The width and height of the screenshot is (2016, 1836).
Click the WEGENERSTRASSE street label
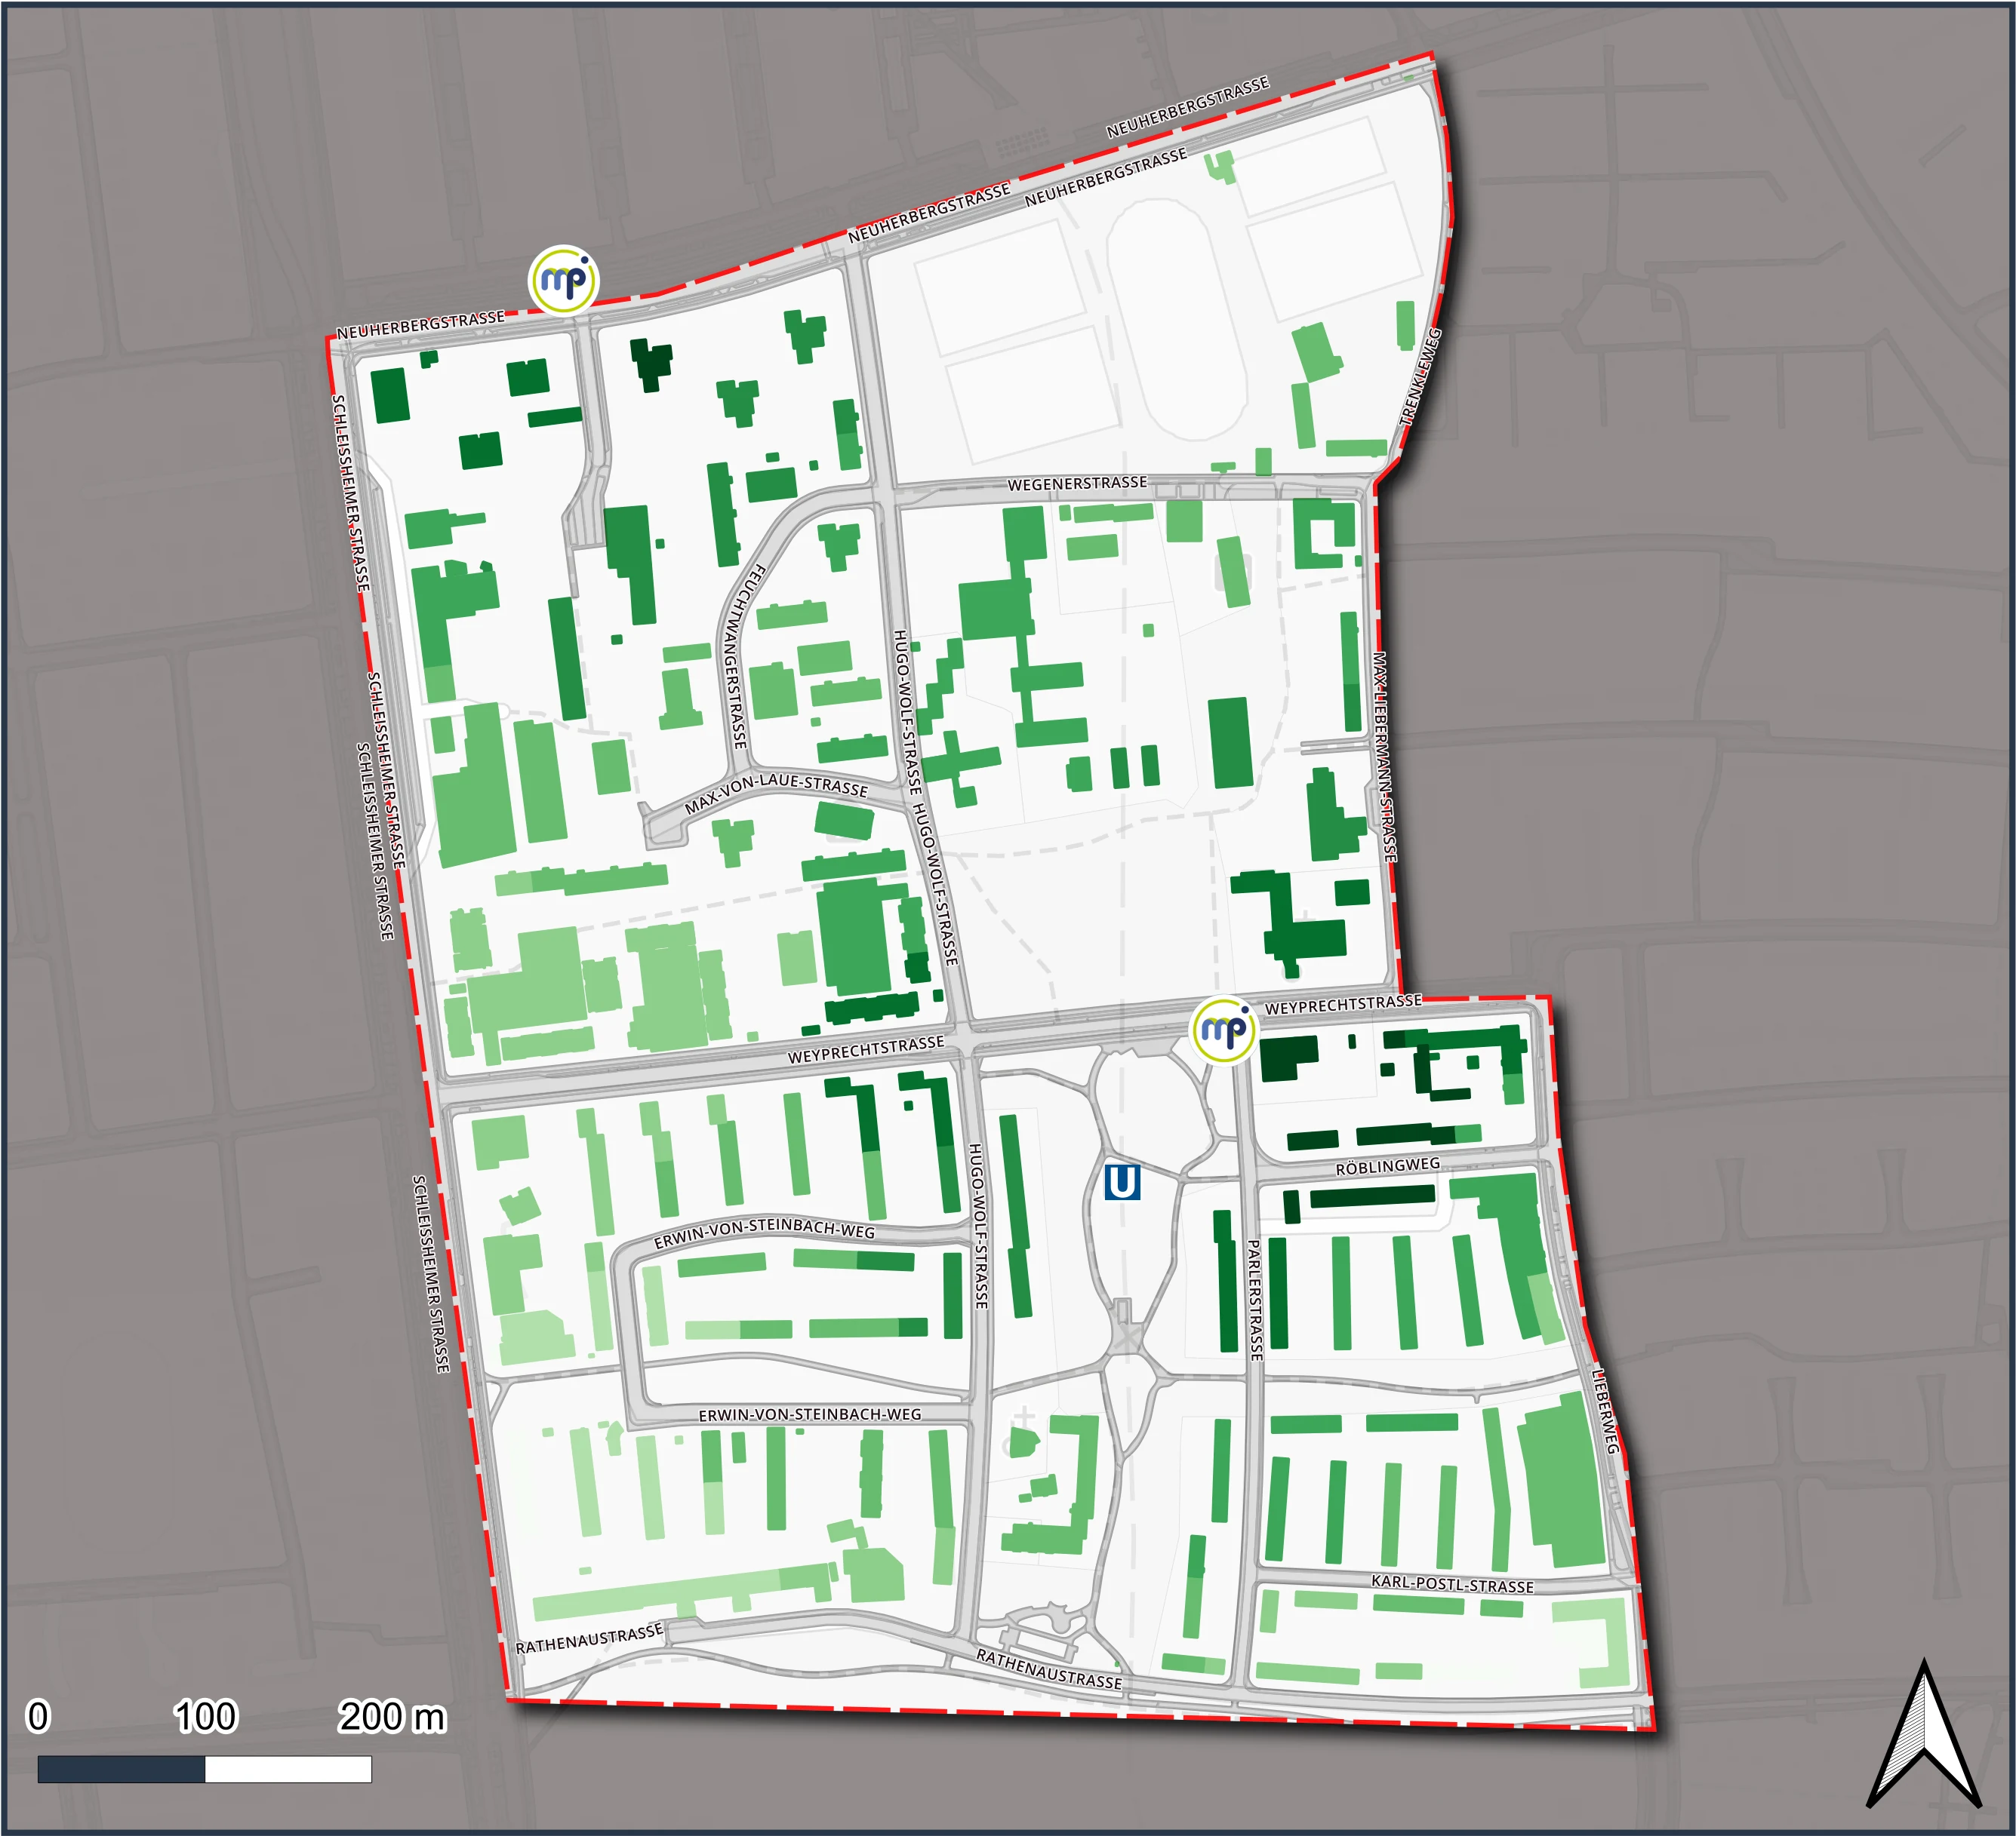point(1077,484)
